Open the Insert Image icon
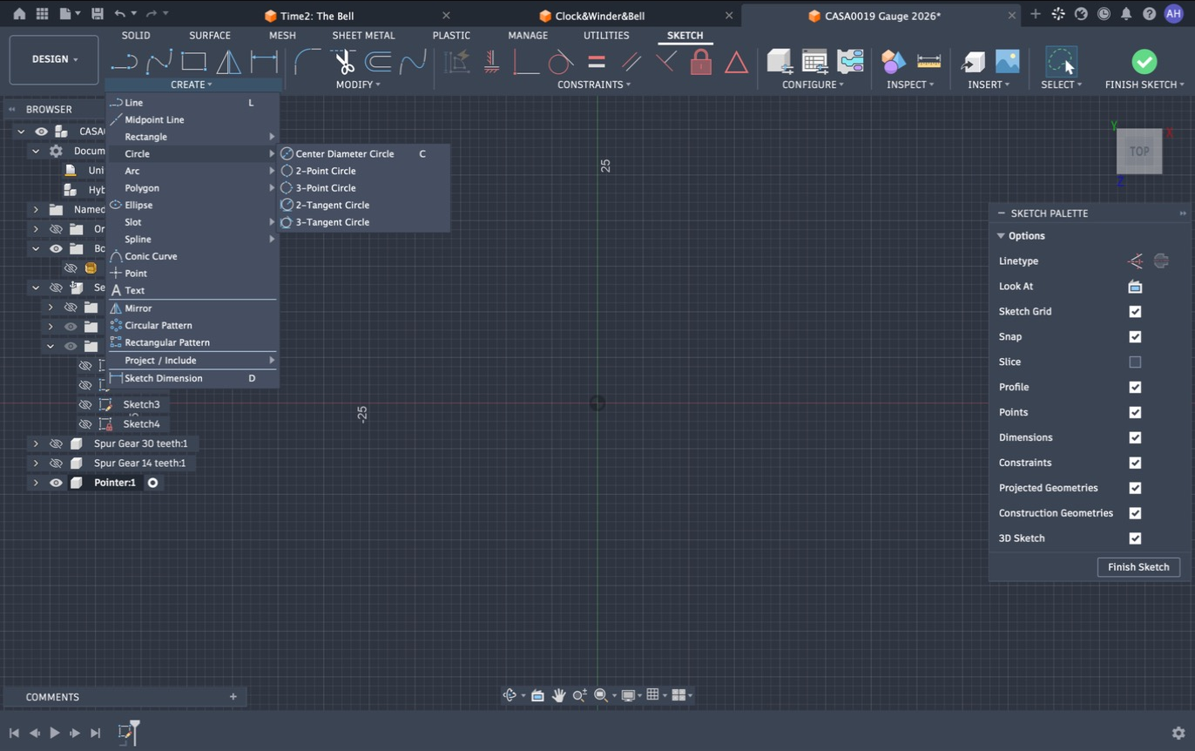1195x751 pixels. tap(1007, 62)
